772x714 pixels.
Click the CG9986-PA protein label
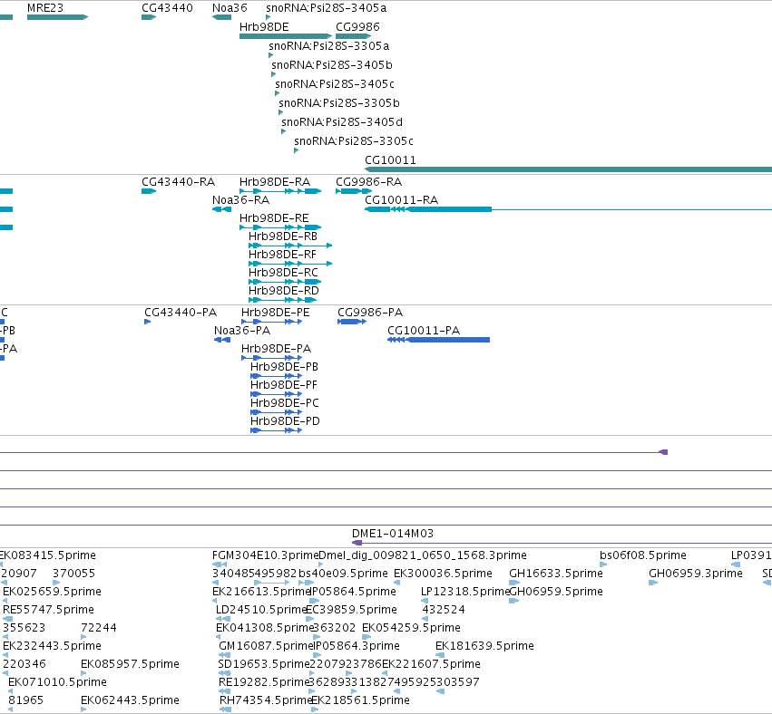coord(370,313)
